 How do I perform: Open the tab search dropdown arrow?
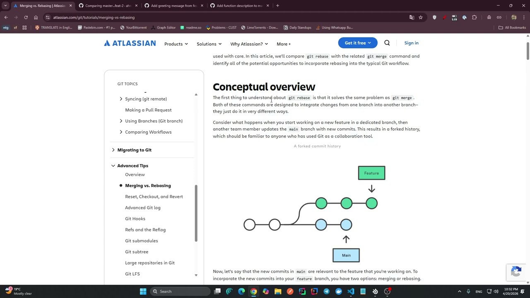[5, 6]
